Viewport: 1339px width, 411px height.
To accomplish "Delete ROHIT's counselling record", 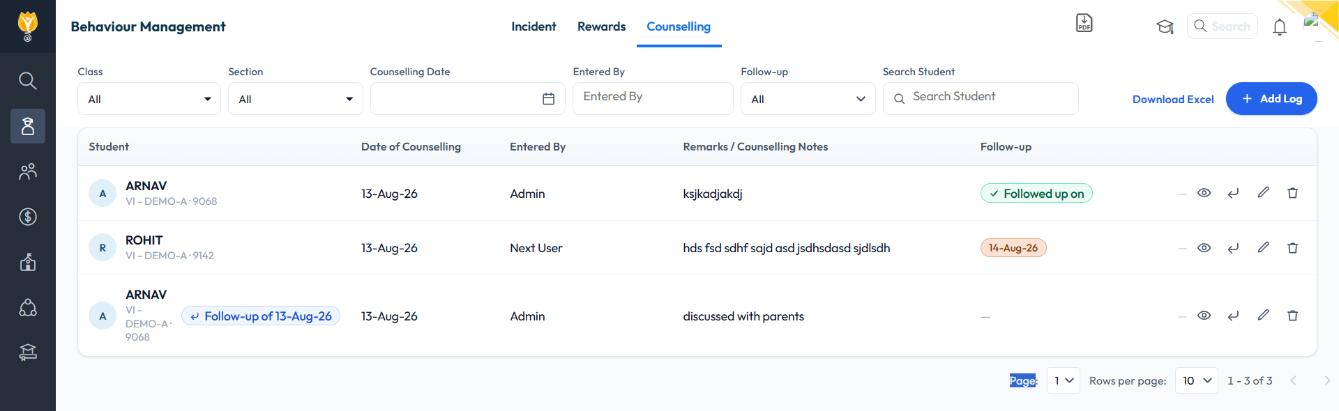I will (x=1292, y=248).
